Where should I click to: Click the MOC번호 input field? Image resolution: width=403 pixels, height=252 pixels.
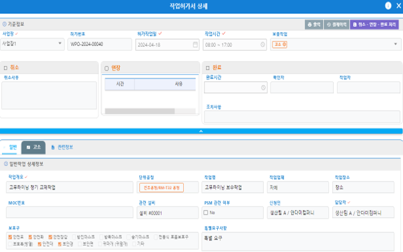point(70,213)
